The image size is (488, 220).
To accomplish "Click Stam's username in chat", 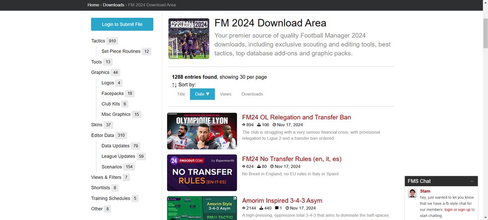I will pos(425,191).
